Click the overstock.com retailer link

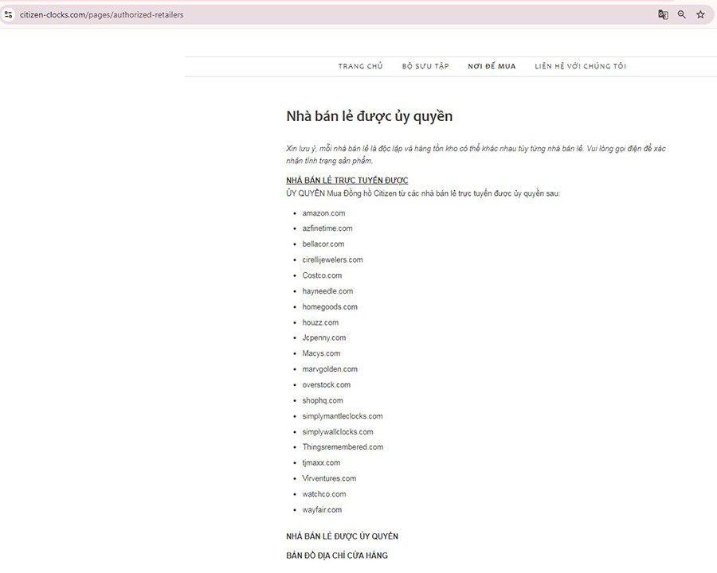click(x=327, y=385)
